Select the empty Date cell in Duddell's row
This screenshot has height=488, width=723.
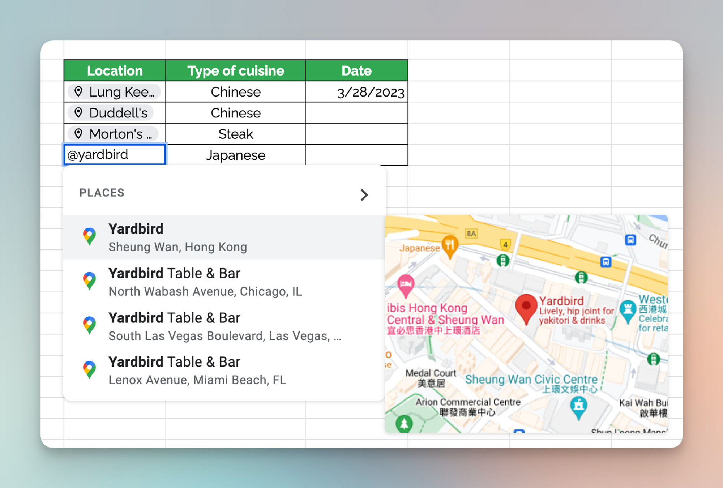pyautogui.click(x=356, y=112)
